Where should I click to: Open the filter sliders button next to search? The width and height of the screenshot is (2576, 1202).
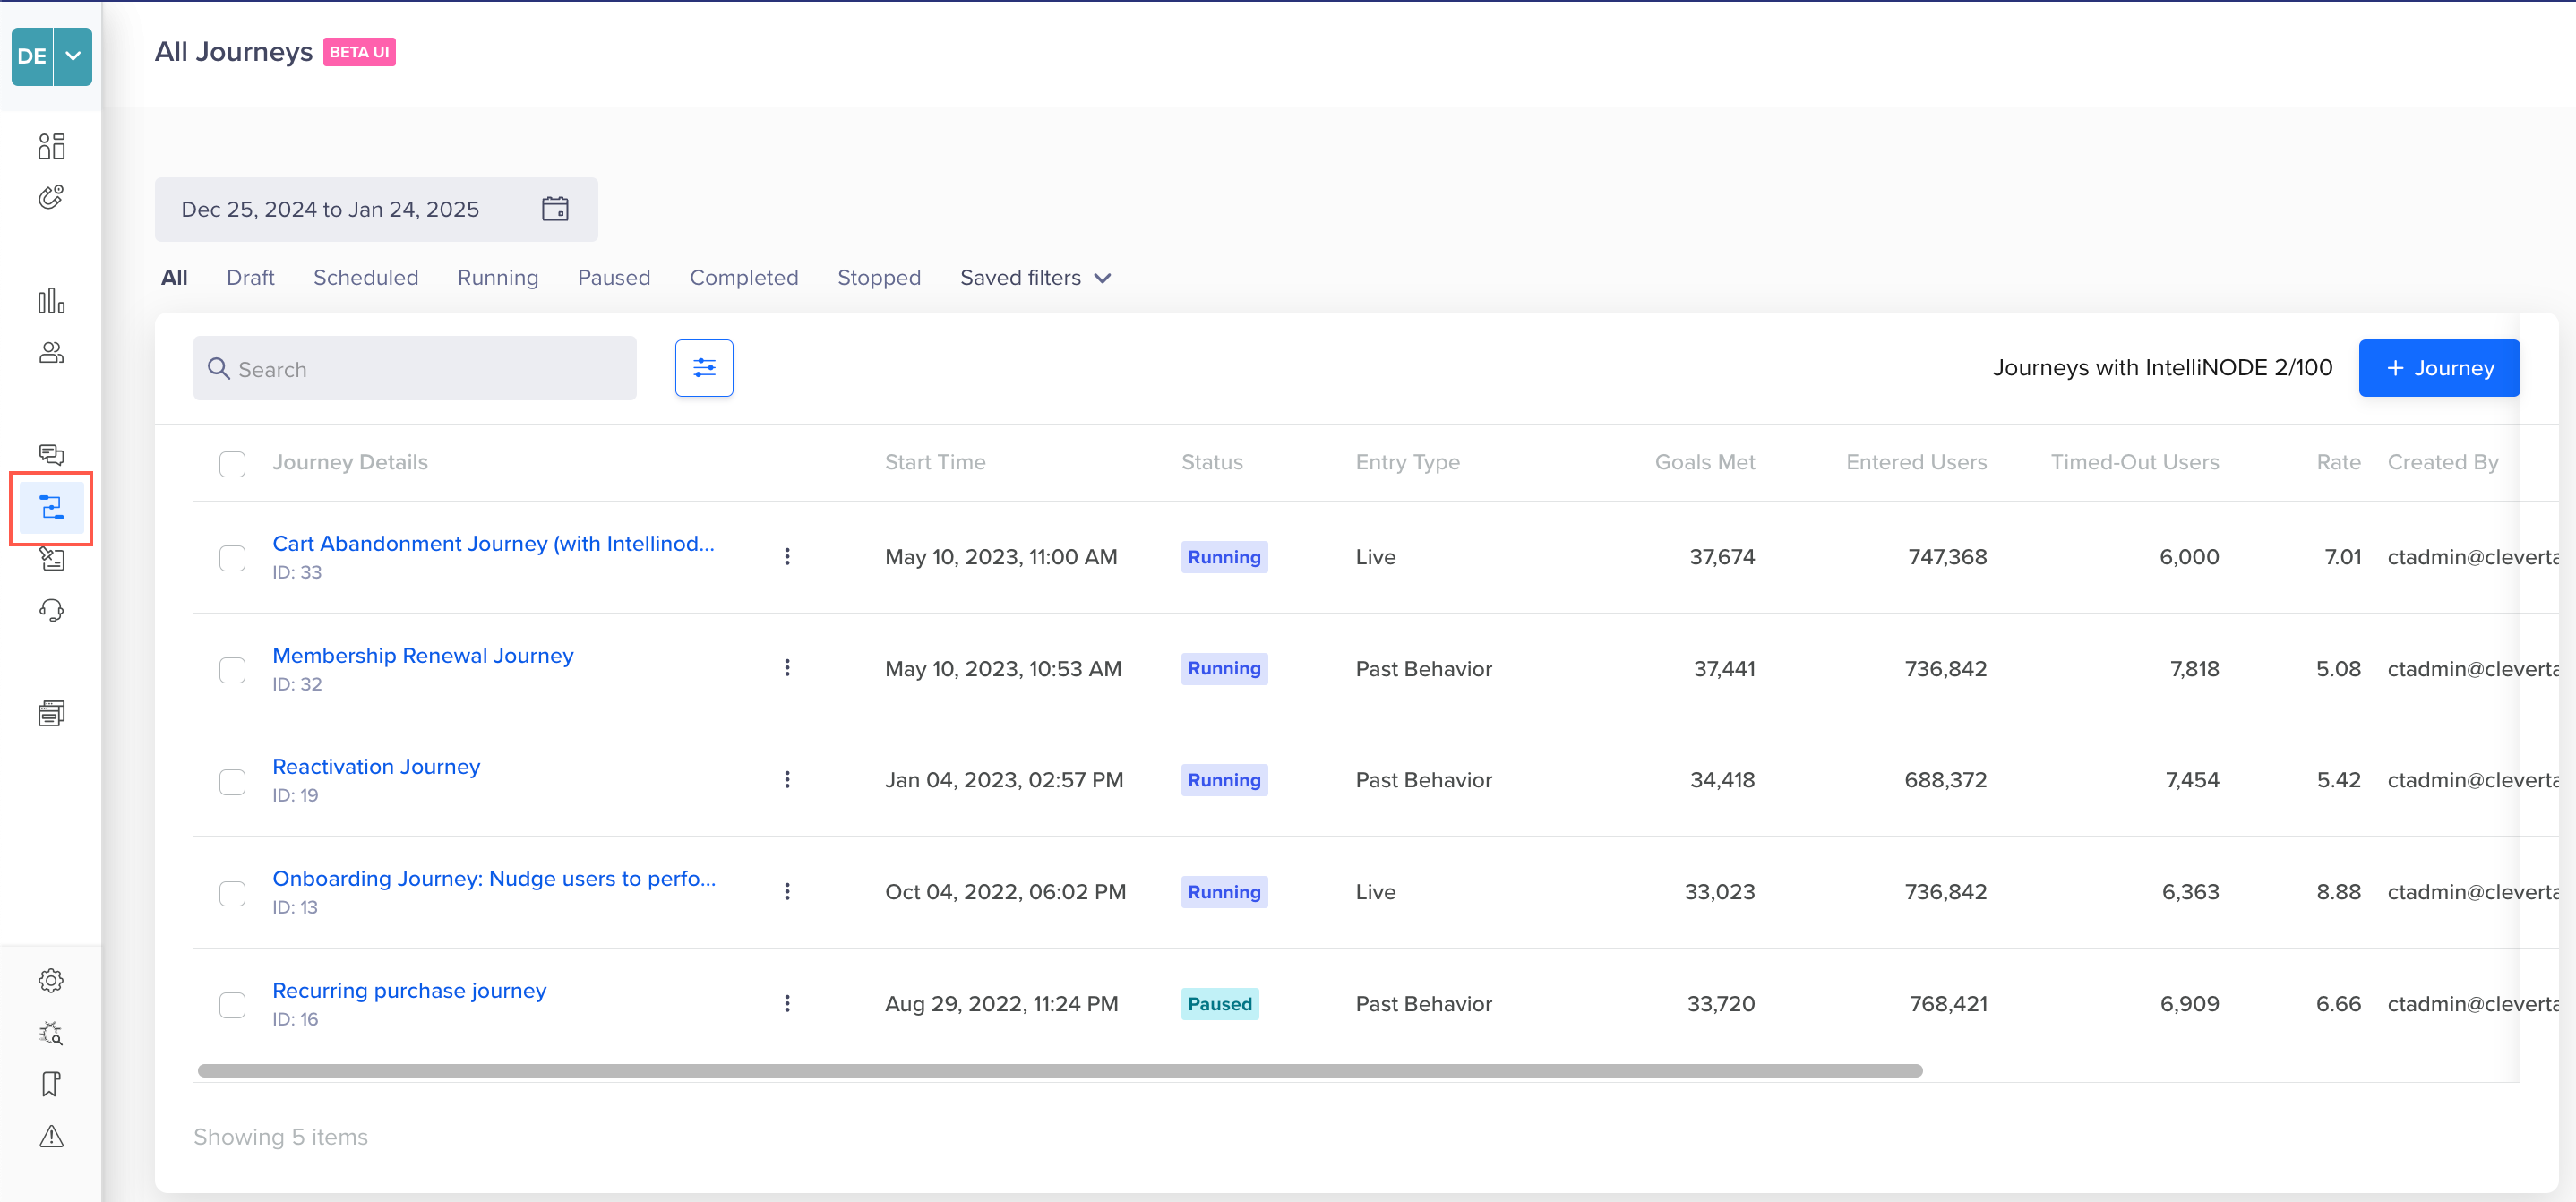(704, 367)
